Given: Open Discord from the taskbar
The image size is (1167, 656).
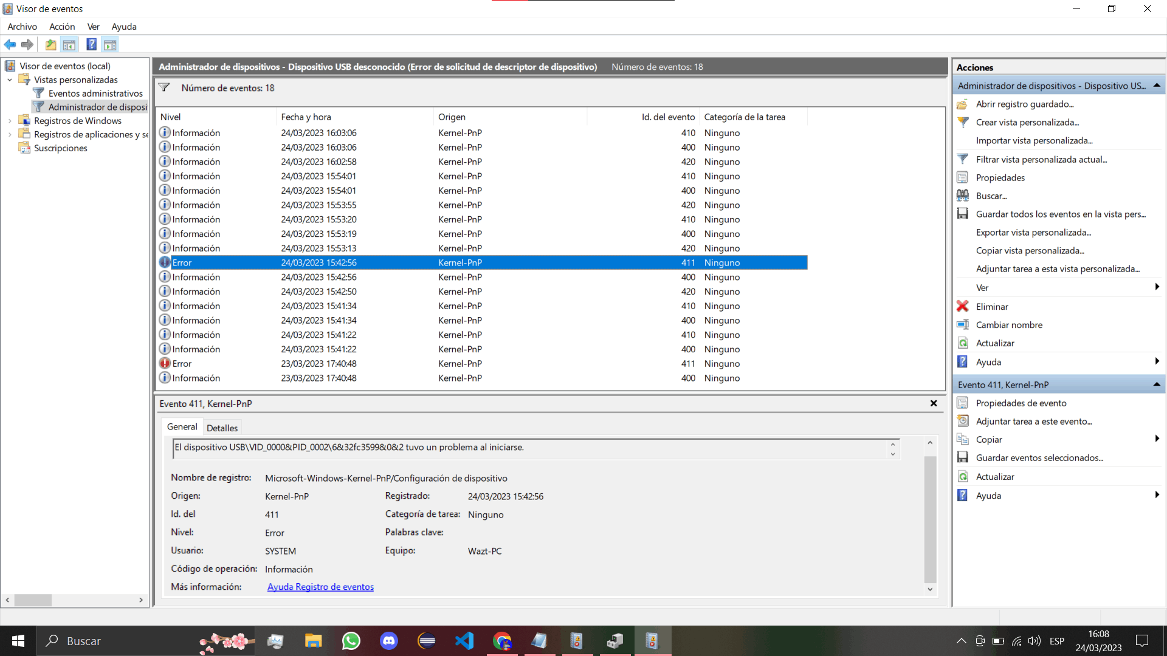Looking at the screenshot, I should coord(389,641).
